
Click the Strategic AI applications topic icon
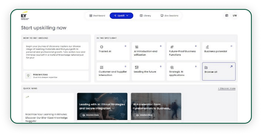tap(172, 67)
